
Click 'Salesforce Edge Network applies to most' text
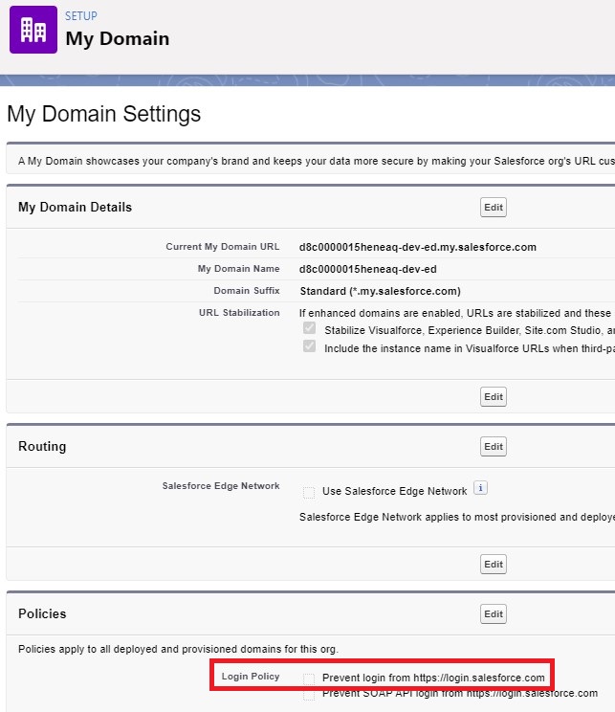click(457, 517)
